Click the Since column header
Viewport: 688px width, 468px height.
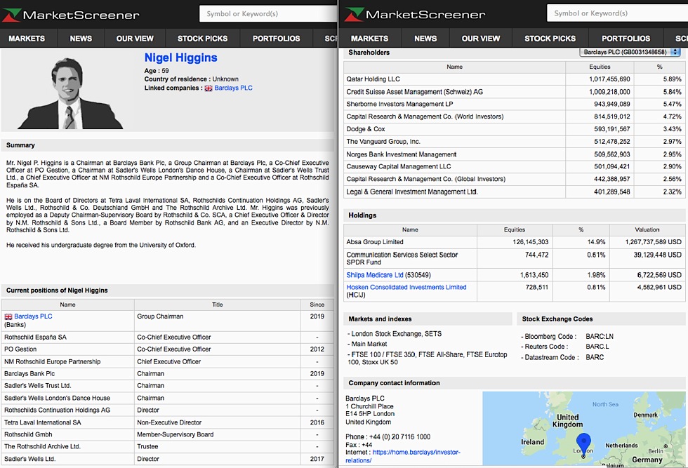click(x=317, y=305)
